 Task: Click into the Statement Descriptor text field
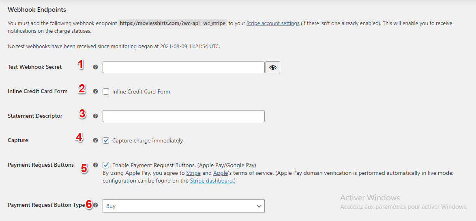click(183, 116)
